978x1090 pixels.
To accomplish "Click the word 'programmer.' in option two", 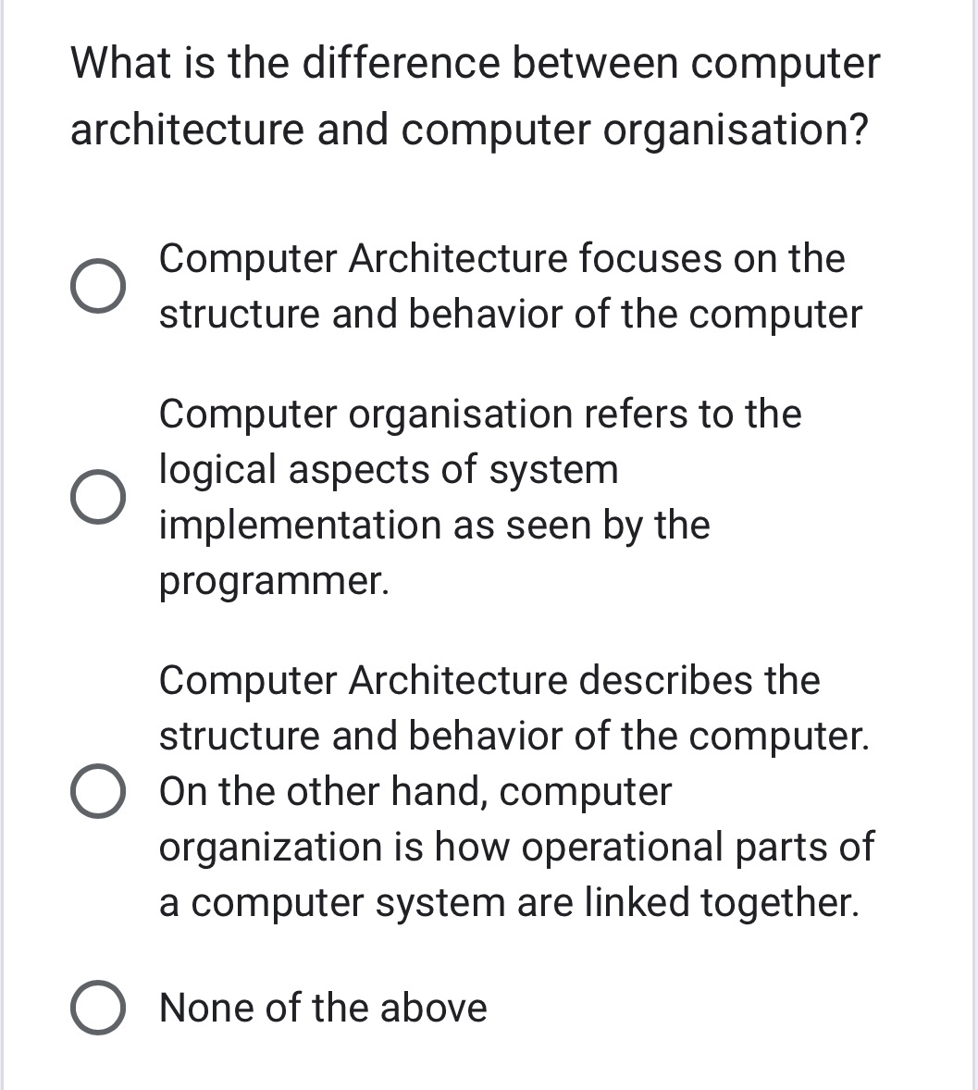I will pyautogui.click(x=274, y=580).
